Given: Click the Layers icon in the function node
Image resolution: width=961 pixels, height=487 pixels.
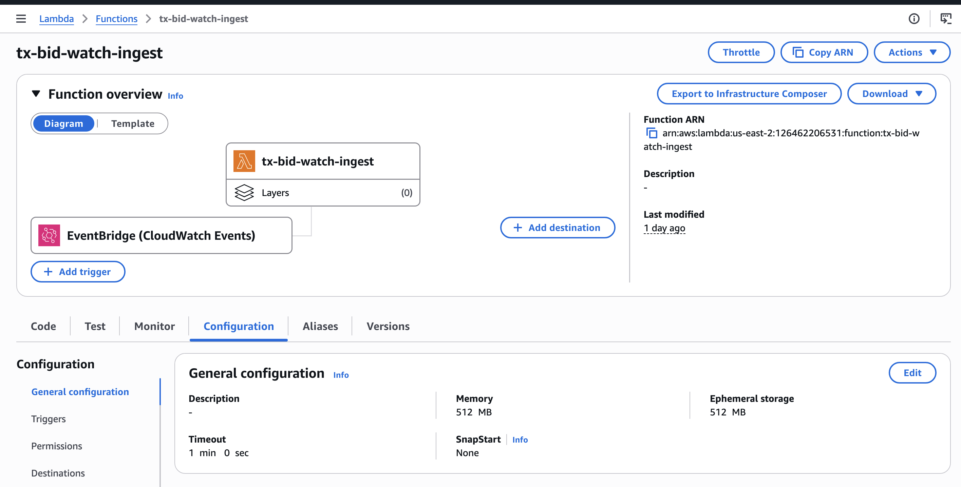Looking at the screenshot, I should (244, 192).
